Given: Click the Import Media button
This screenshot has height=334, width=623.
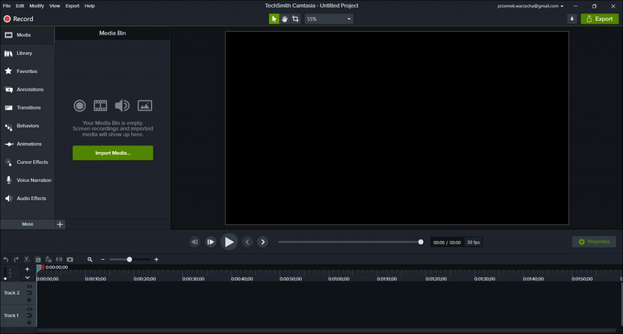Looking at the screenshot, I should (x=113, y=153).
